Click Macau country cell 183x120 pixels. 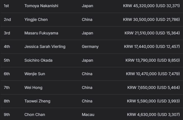88,115
